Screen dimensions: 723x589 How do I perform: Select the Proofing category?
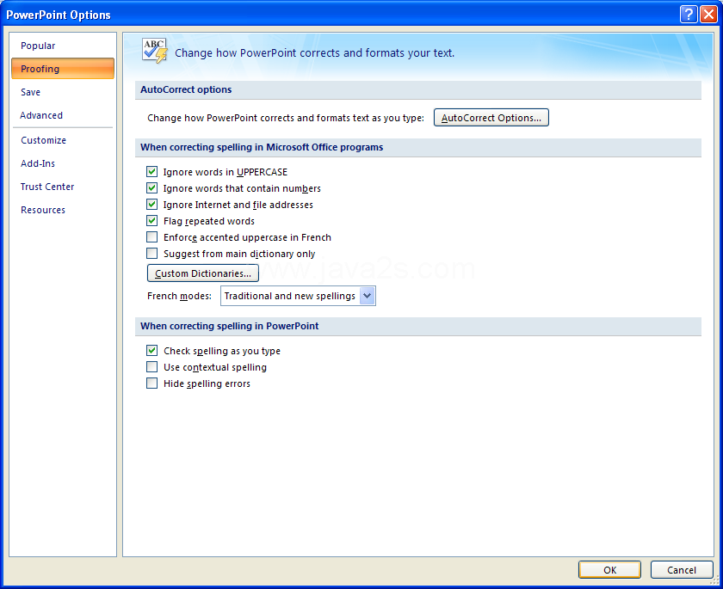coord(63,69)
